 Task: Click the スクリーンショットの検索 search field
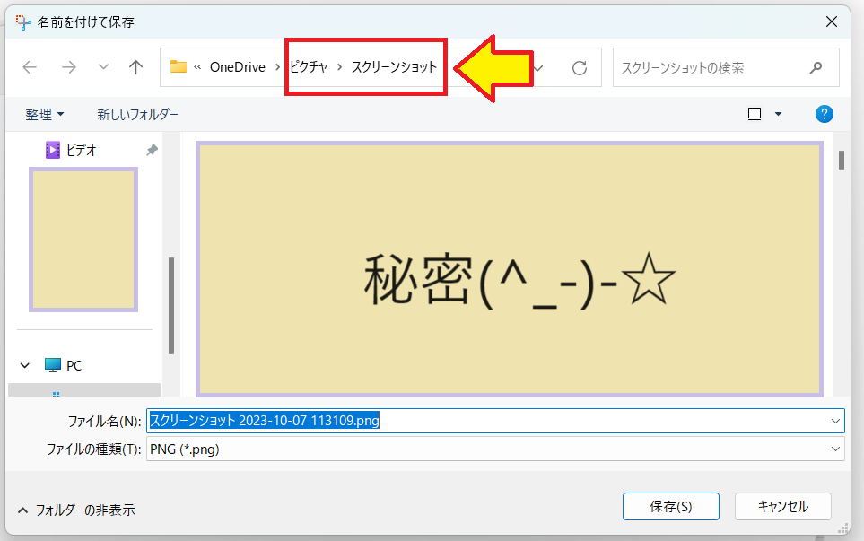(709, 67)
